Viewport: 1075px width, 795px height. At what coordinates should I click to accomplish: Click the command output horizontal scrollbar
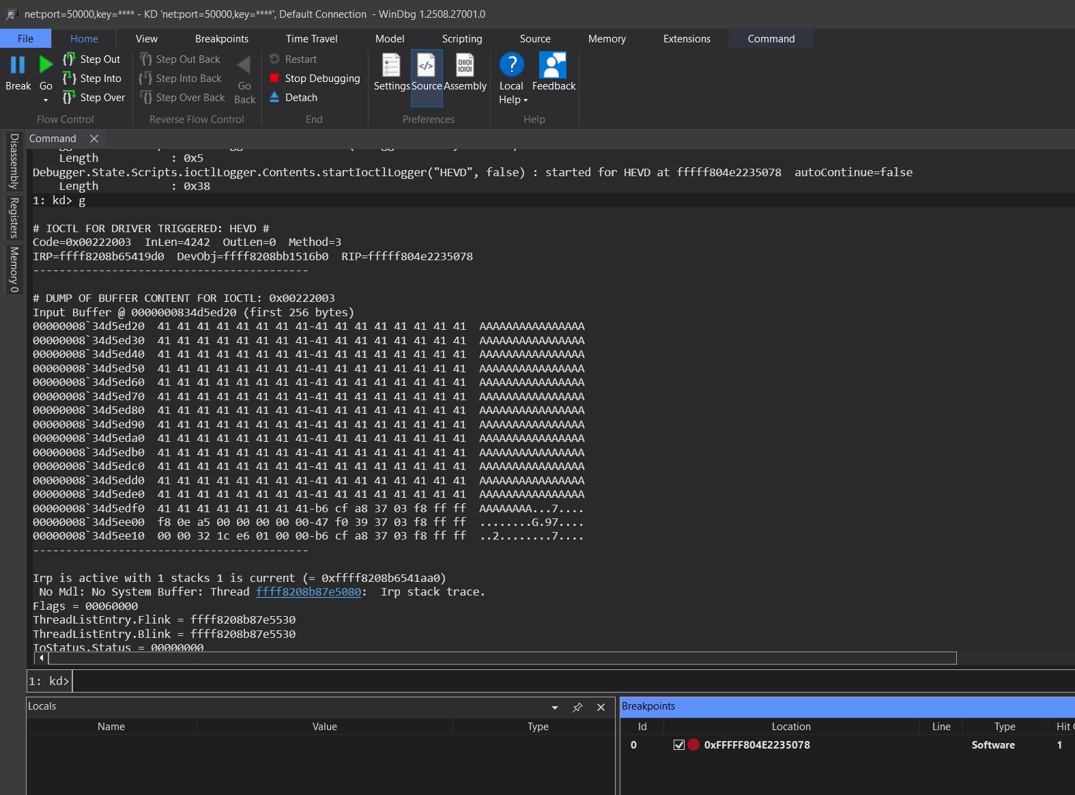[502, 658]
